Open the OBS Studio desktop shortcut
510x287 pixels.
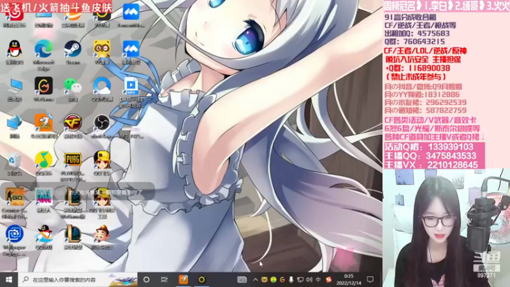pos(102,123)
